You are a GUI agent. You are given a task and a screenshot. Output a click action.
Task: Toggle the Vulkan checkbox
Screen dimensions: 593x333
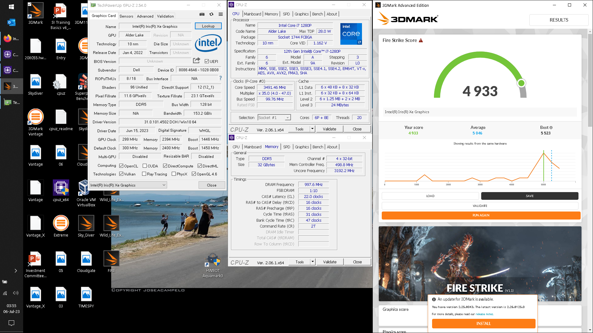[121, 174]
